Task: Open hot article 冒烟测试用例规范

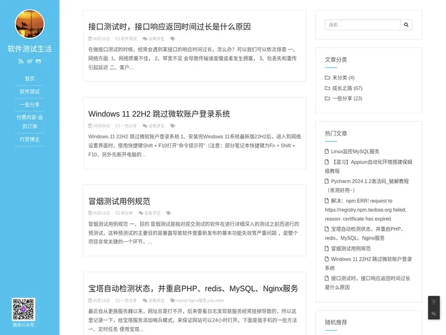Action: click(x=351, y=248)
